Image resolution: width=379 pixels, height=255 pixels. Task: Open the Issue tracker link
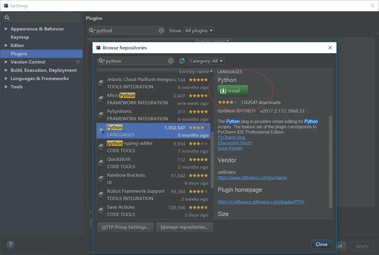230,148
